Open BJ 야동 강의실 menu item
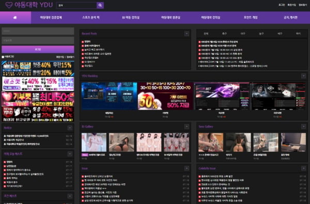 coord(131,18)
